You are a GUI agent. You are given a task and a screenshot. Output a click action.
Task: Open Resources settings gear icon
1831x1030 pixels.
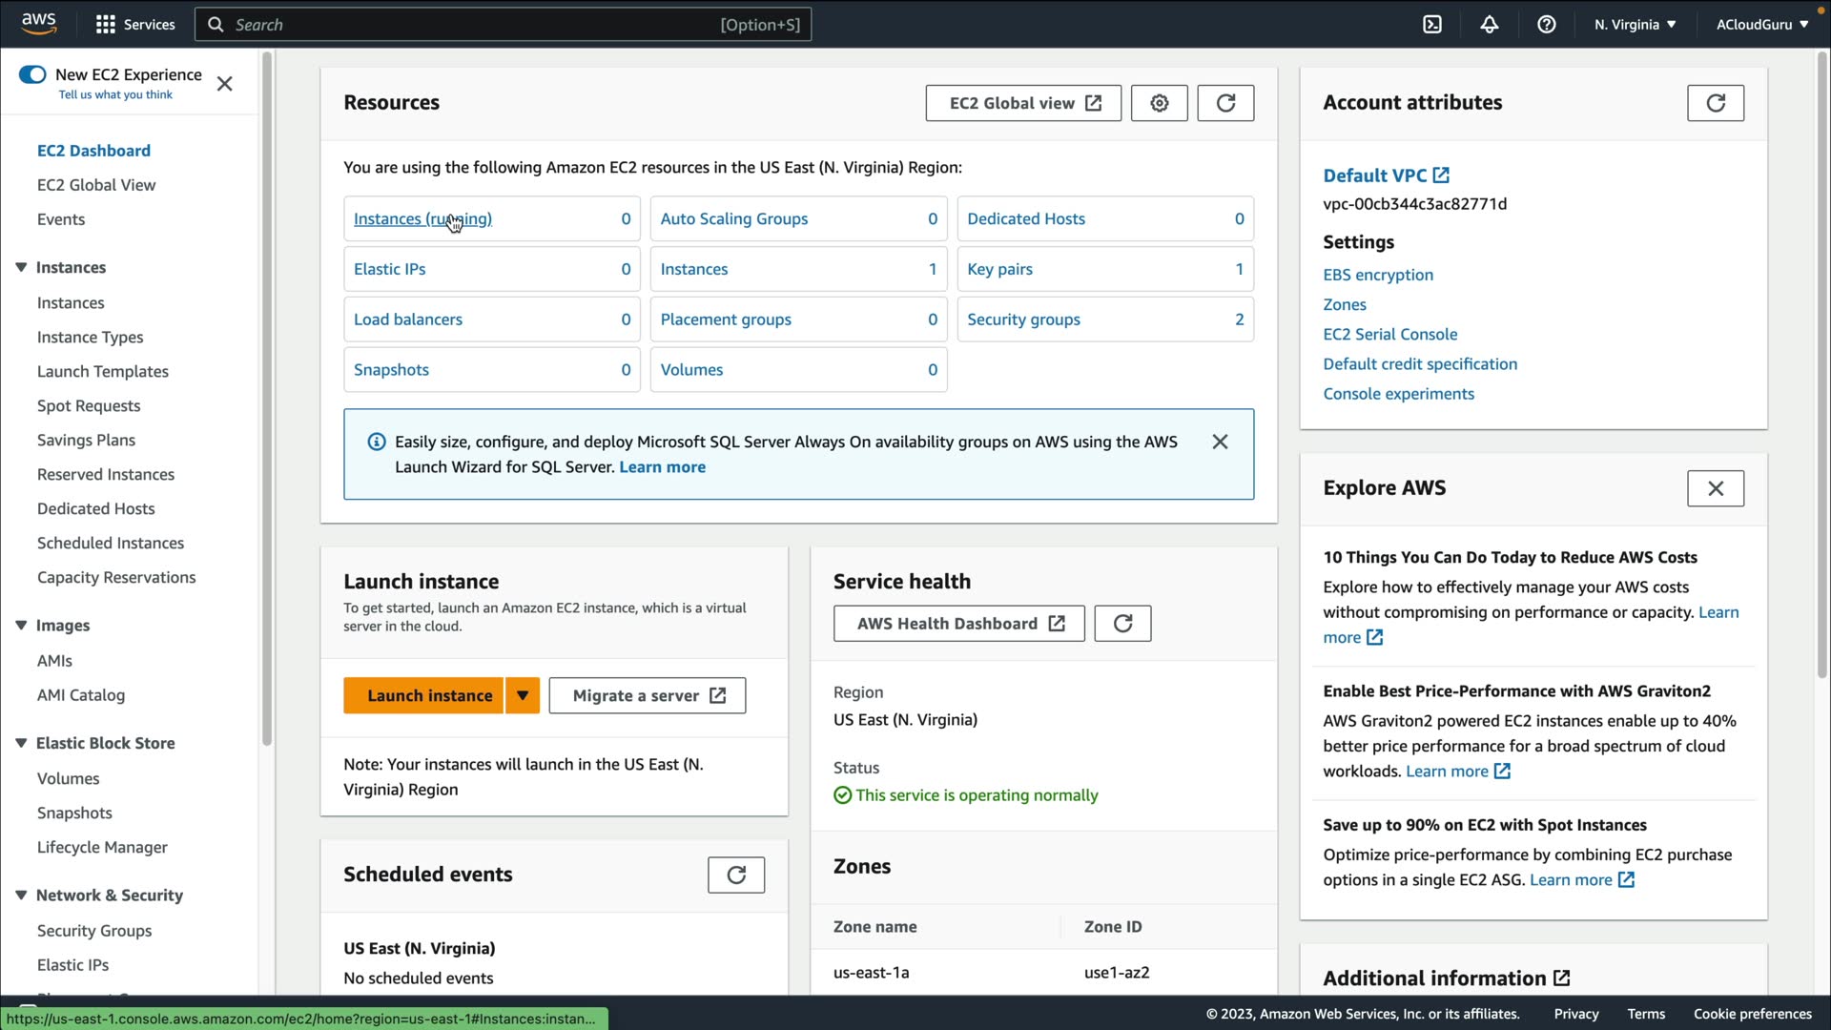pyautogui.click(x=1159, y=103)
